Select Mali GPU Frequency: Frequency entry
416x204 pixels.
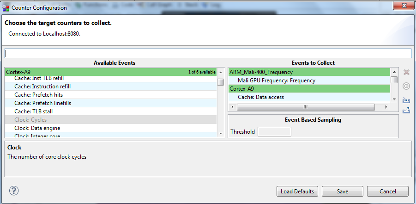pyautogui.click(x=276, y=80)
